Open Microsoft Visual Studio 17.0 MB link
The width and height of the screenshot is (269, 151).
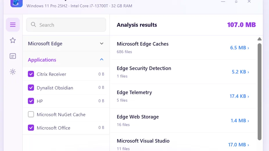tap(238, 145)
